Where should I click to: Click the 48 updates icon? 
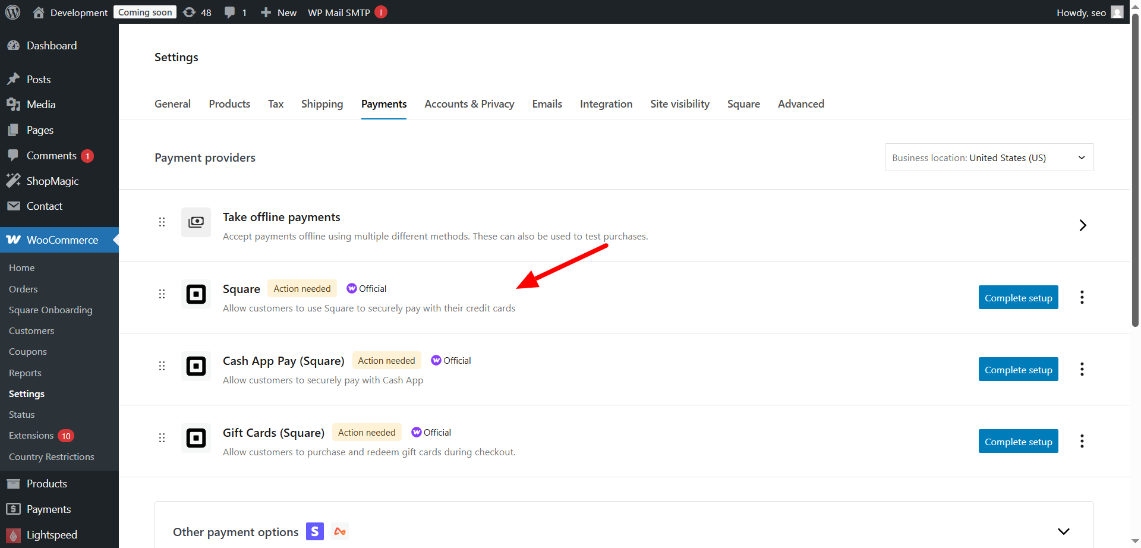(189, 12)
